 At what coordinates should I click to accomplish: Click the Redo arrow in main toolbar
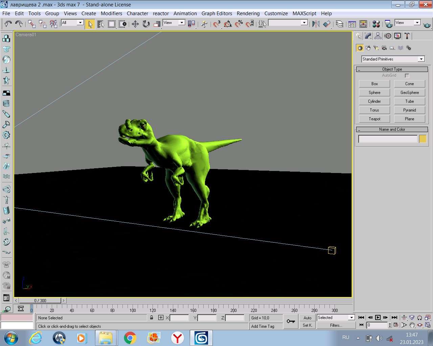(19, 24)
